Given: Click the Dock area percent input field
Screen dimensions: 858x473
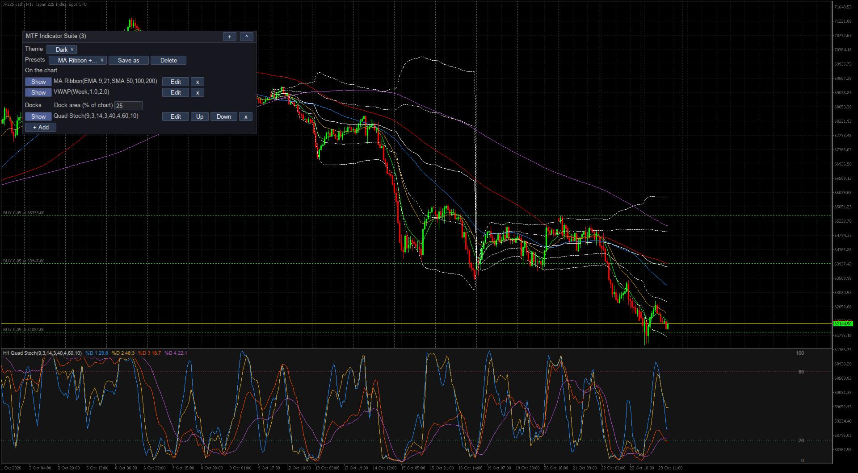Looking at the screenshot, I should click(x=129, y=106).
